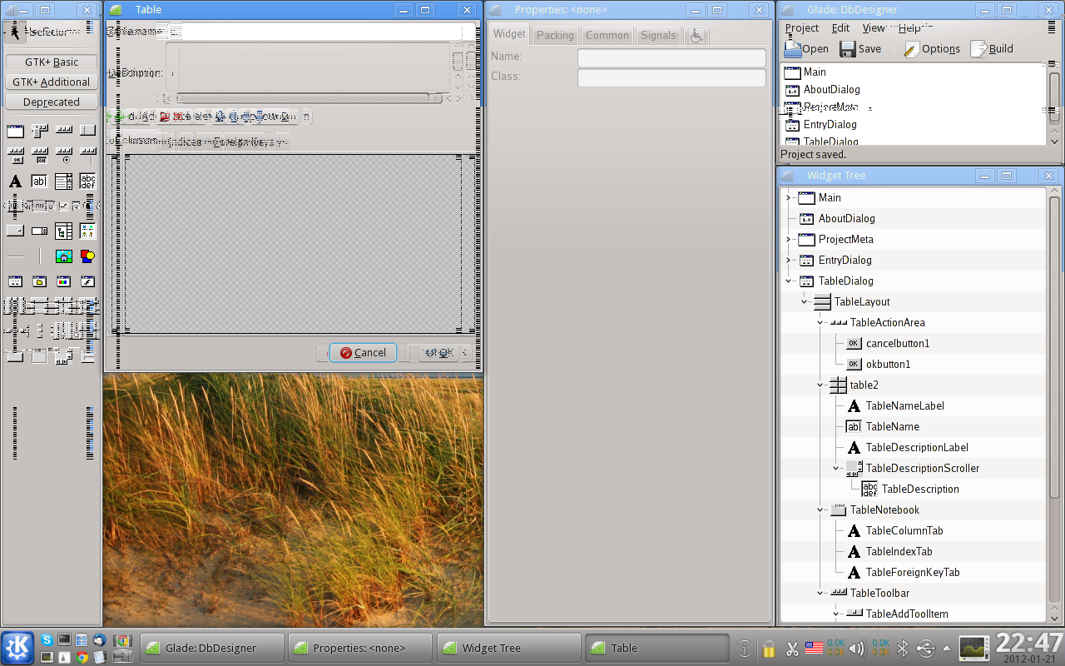Toggle the Selector pointer tool
Image resolution: width=1065 pixels, height=666 pixels.
tap(15, 32)
